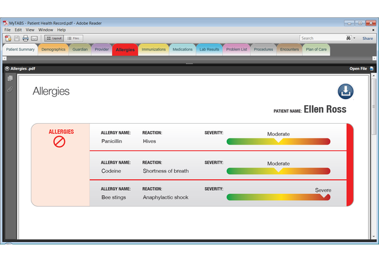
Task: Click the Allergies page heading
Action: coord(51,91)
